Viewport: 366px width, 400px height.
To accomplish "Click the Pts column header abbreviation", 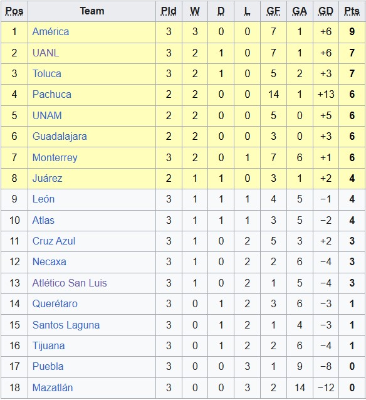I will (352, 11).
